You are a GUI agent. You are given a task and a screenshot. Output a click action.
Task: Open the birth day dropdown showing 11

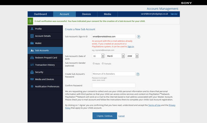click(98, 56)
